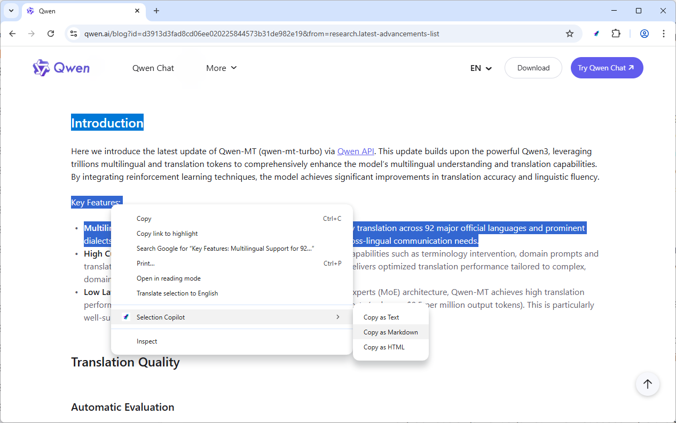
Task: Click the Try Qwen Chat button
Action: [x=607, y=68]
